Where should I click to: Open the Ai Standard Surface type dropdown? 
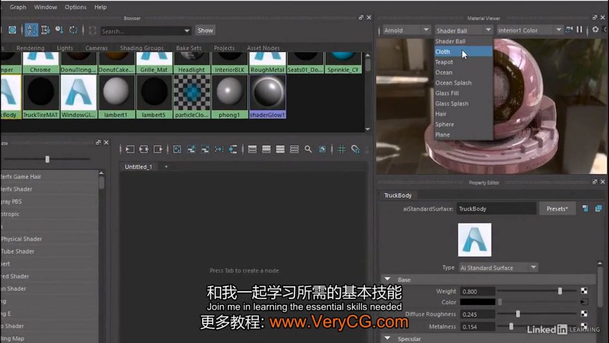click(x=498, y=267)
